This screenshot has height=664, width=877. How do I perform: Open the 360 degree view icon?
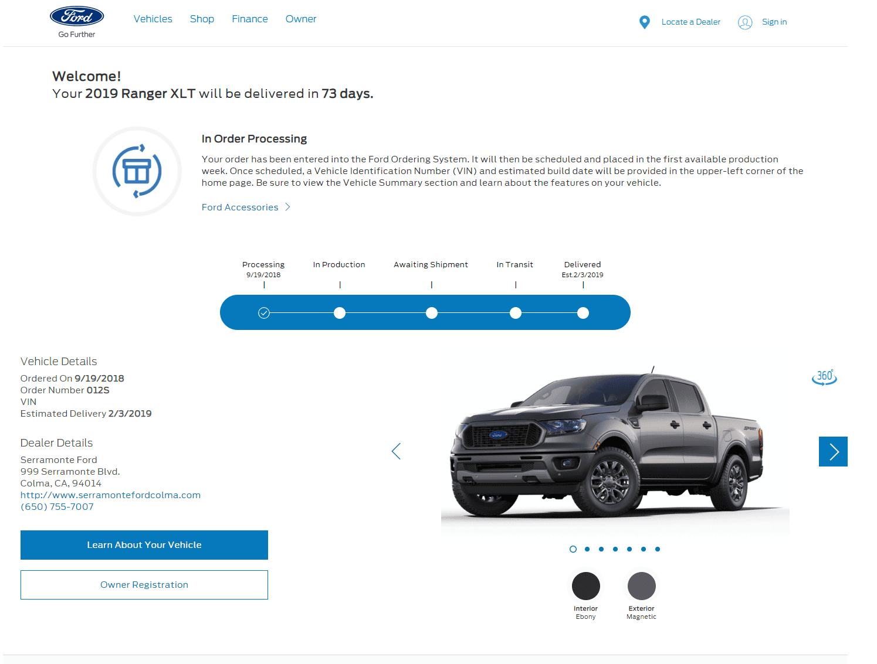pos(824,377)
